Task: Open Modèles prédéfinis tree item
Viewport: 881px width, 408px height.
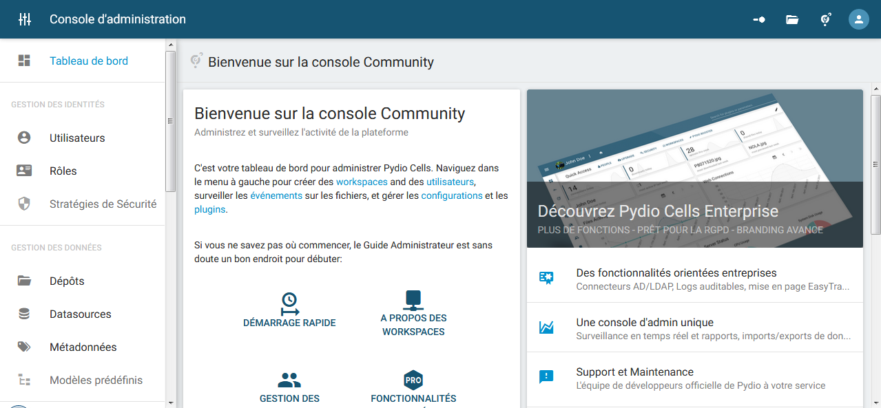Action: (x=96, y=380)
